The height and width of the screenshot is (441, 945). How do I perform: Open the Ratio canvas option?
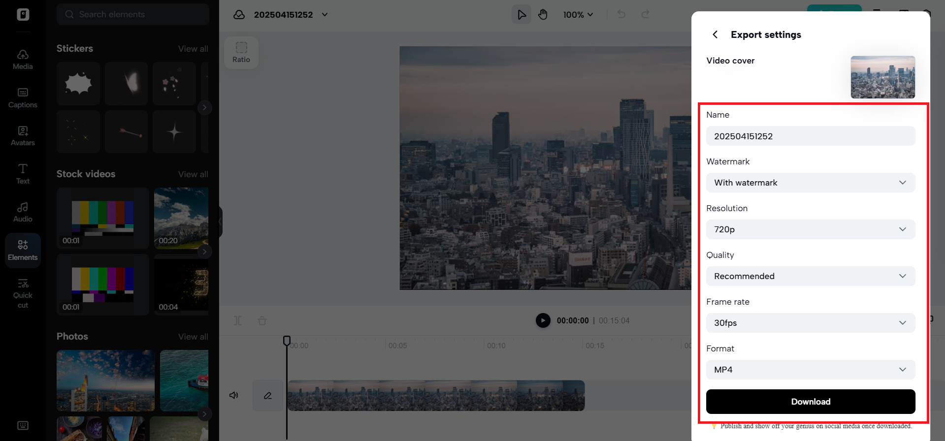(x=241, y=52)
